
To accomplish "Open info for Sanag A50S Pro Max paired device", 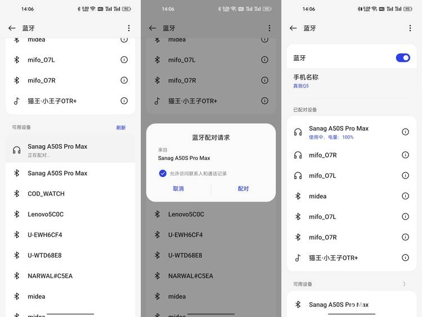I will pos(405,132).
